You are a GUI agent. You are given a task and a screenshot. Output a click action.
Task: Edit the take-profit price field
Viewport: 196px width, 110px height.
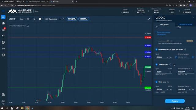(160, 72)
